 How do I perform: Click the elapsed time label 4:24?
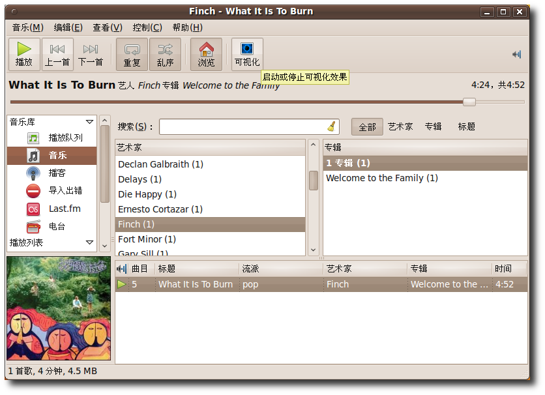[480, 85]
